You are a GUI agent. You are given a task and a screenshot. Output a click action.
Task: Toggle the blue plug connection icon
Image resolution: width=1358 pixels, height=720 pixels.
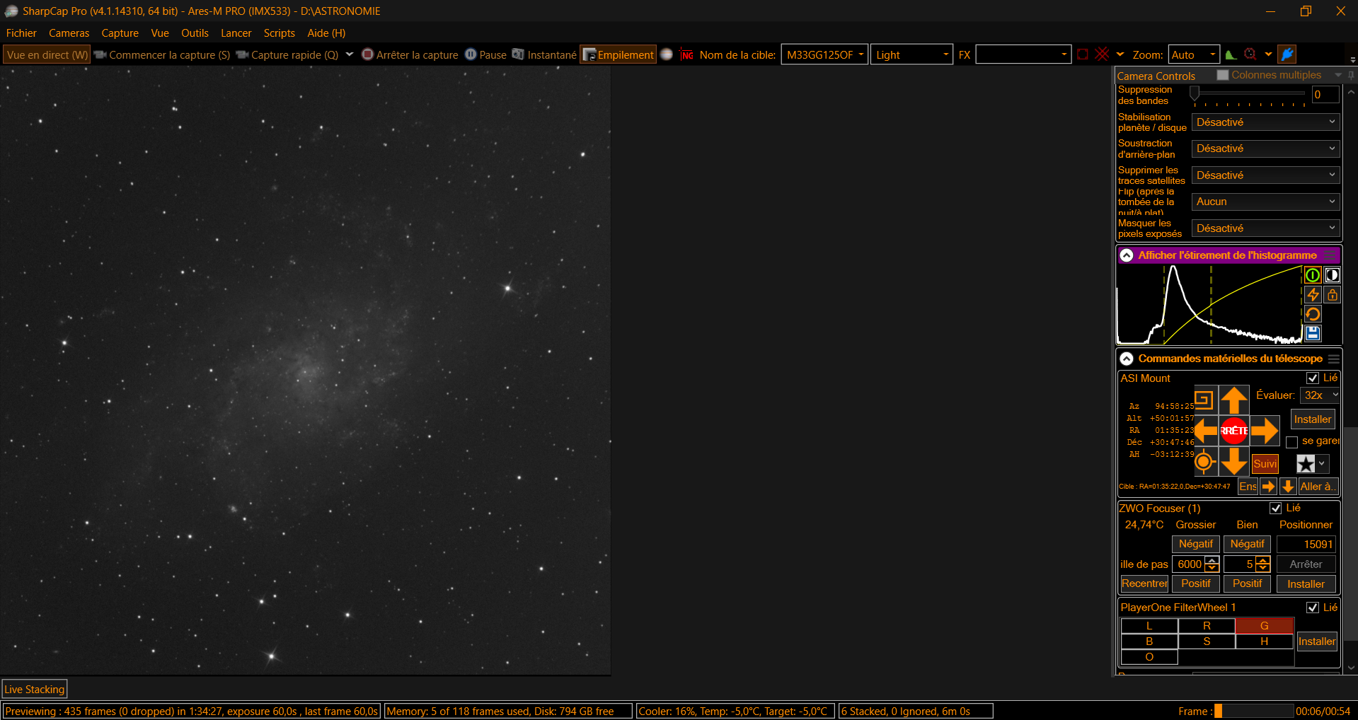tap(1287, 54)
